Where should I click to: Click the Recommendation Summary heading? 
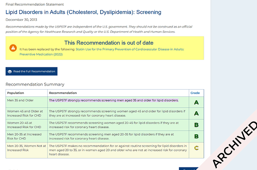point(35,84)
